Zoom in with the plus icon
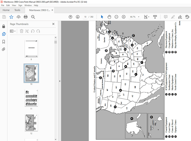 coord(124,17)
